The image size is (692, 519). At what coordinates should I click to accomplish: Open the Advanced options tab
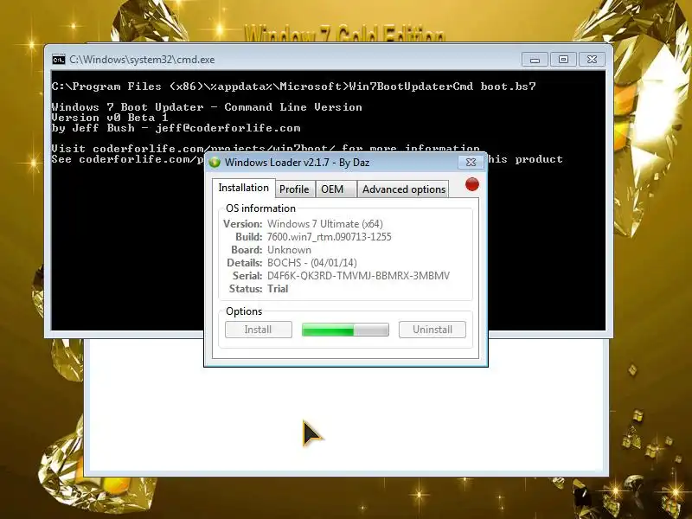(x=404, y=189)
